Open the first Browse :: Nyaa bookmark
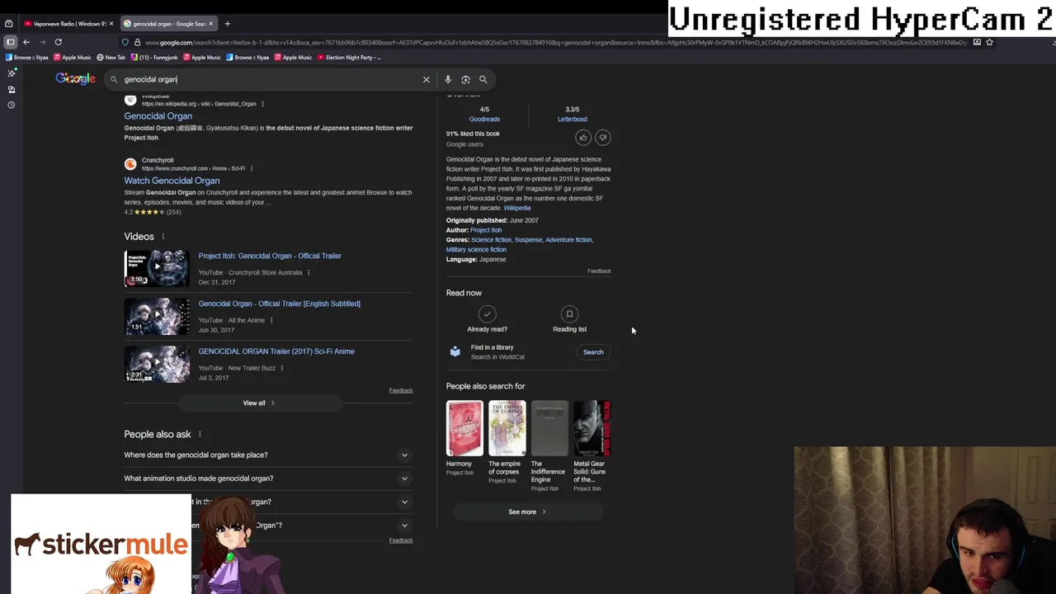Viewport: 1056px width, 594px height. [x=26, y=58]
